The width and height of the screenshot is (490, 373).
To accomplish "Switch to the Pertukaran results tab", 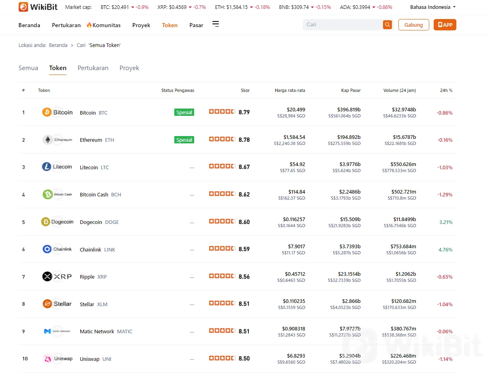I will tap(93, 68).
